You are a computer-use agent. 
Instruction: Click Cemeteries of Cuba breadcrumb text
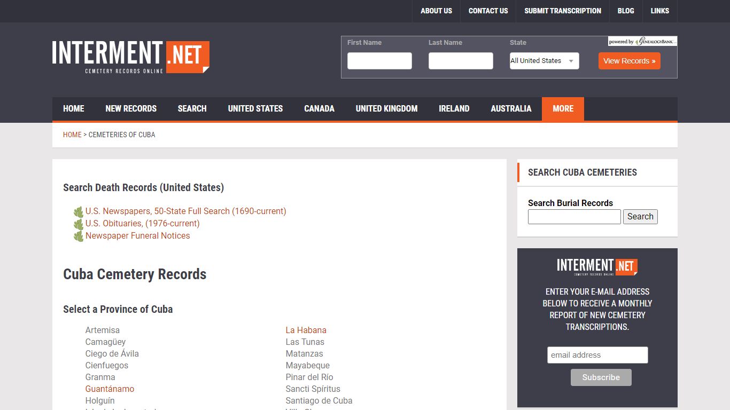(122, 135)
